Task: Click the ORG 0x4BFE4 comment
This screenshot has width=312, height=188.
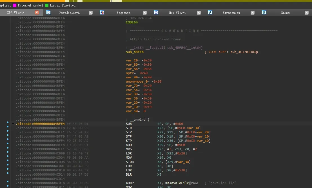Action: (139, 18)
